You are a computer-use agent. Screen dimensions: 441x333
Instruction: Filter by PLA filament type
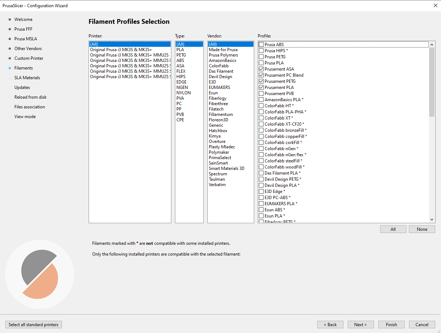[189, 50]
